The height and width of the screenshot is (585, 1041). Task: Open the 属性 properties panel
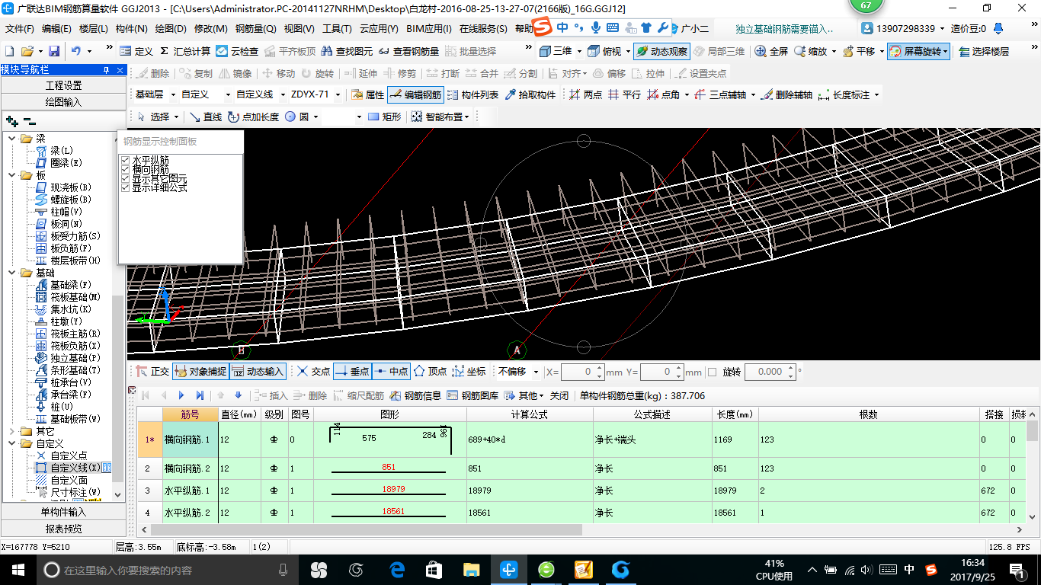pos(367,95)
